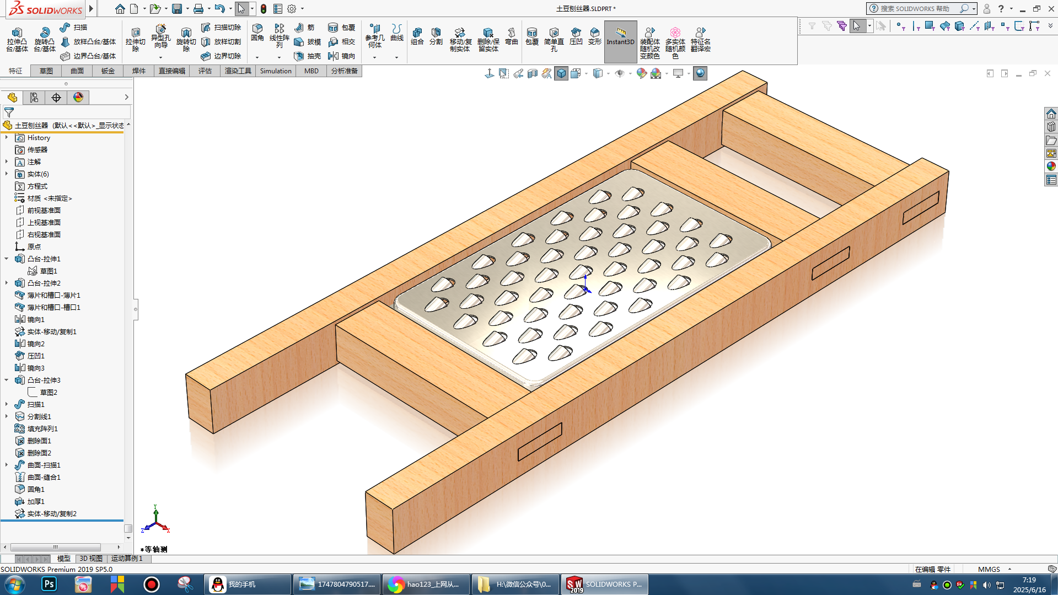Expand the History node in feature tree
The width and height of the screenshot is (1058, 595).
[x=7, y=137]
